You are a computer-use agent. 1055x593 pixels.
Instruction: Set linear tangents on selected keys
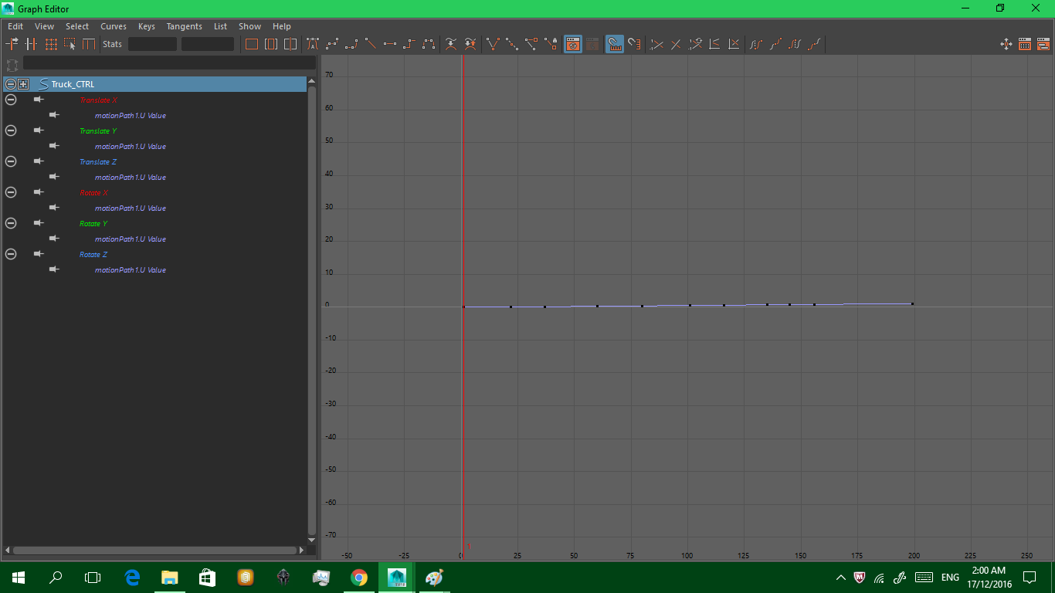(x=371, y=44)
